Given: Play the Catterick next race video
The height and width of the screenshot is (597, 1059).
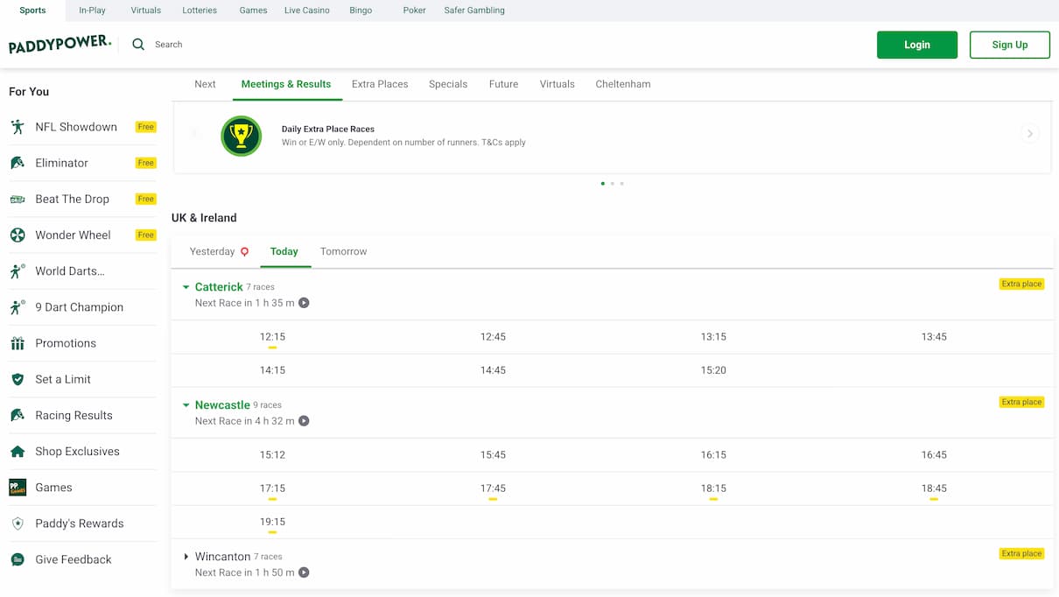Looking at the screenshot, I should click(x=303, y=303).
